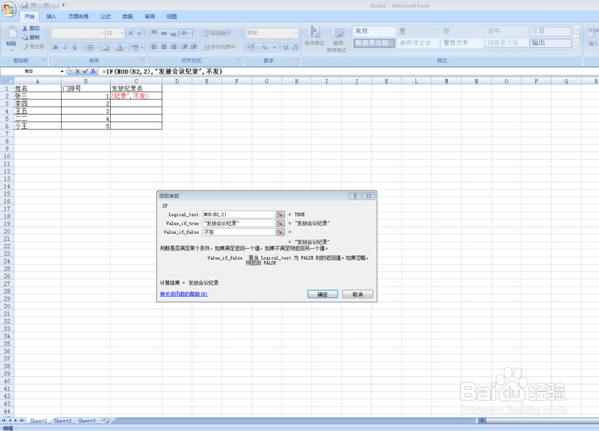Switch to the Page Layout (页面布局) tab
This screenshot has height=431, width=599.
point(78,16)
